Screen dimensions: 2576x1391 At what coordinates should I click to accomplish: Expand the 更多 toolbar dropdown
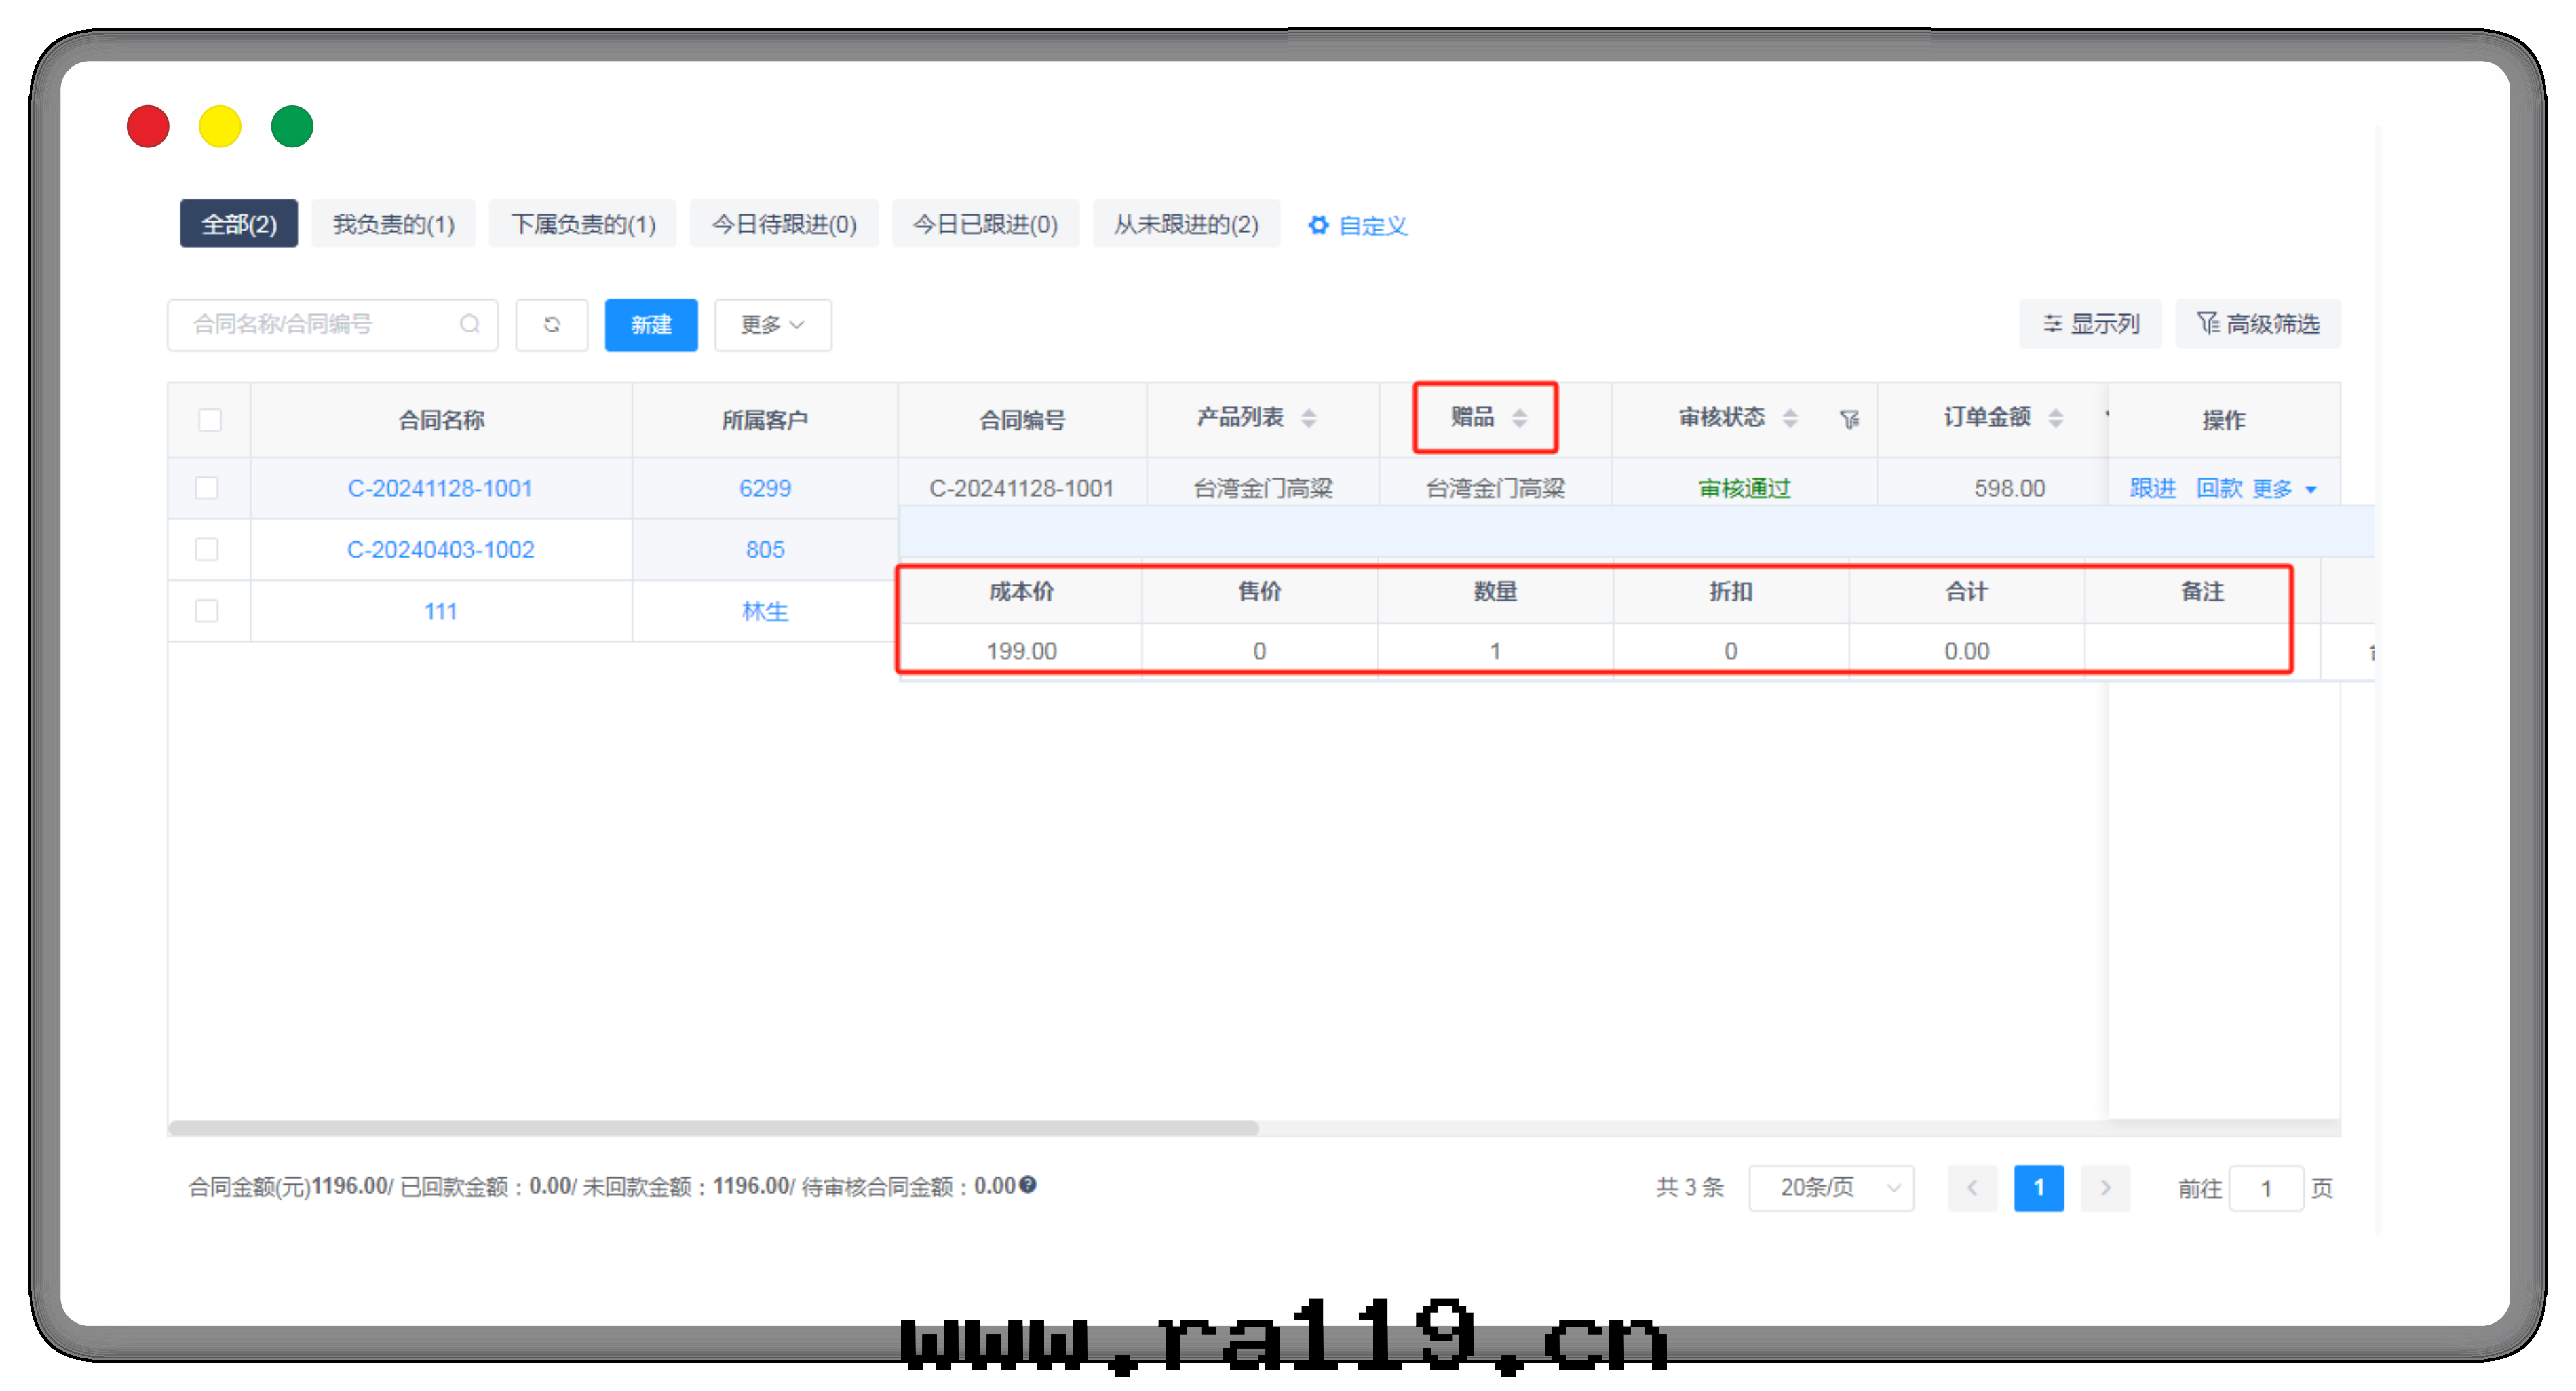click(x=772, y=324)
